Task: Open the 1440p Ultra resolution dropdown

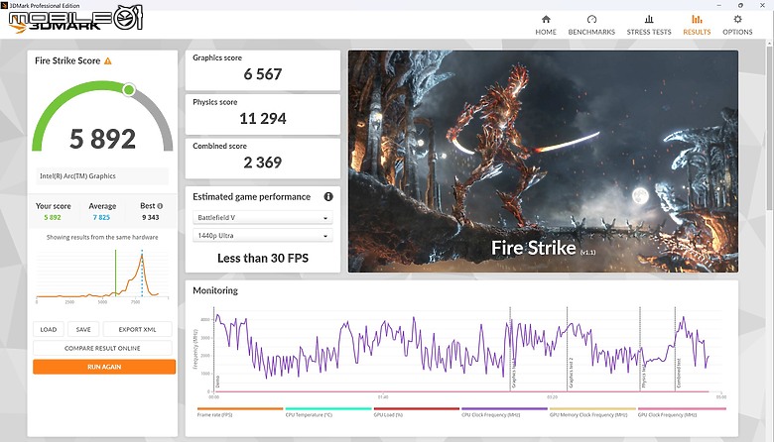Action: coord(263,236)
